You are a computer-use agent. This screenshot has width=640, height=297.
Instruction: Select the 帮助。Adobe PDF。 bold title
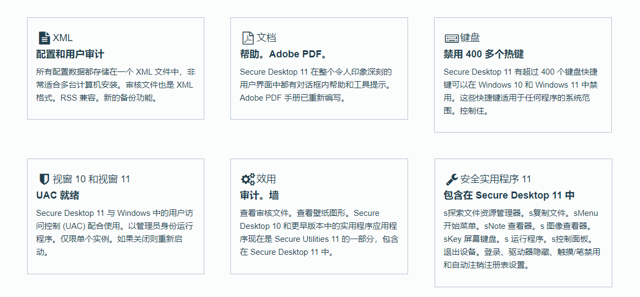[283, 54]
